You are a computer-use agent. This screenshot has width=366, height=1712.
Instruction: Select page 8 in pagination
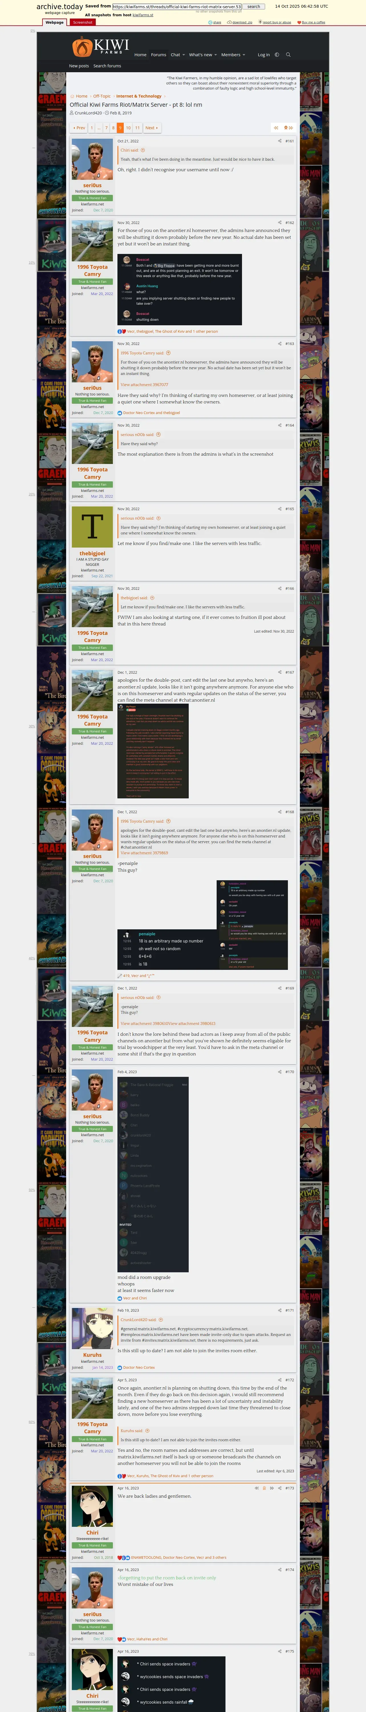tap(113, 128)
